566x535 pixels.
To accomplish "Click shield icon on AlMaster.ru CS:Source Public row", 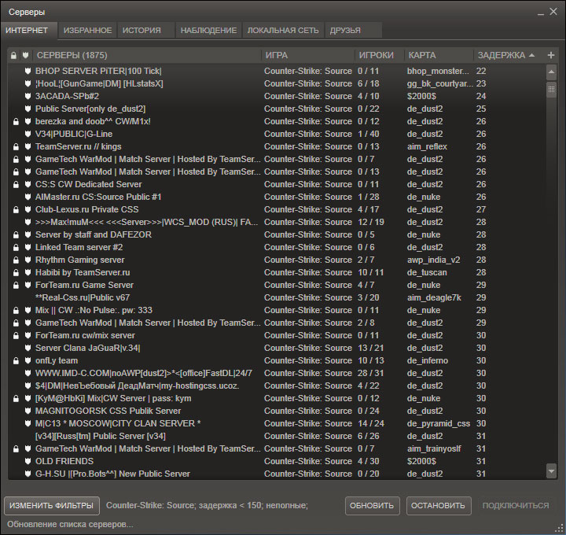I will (28, 197).
